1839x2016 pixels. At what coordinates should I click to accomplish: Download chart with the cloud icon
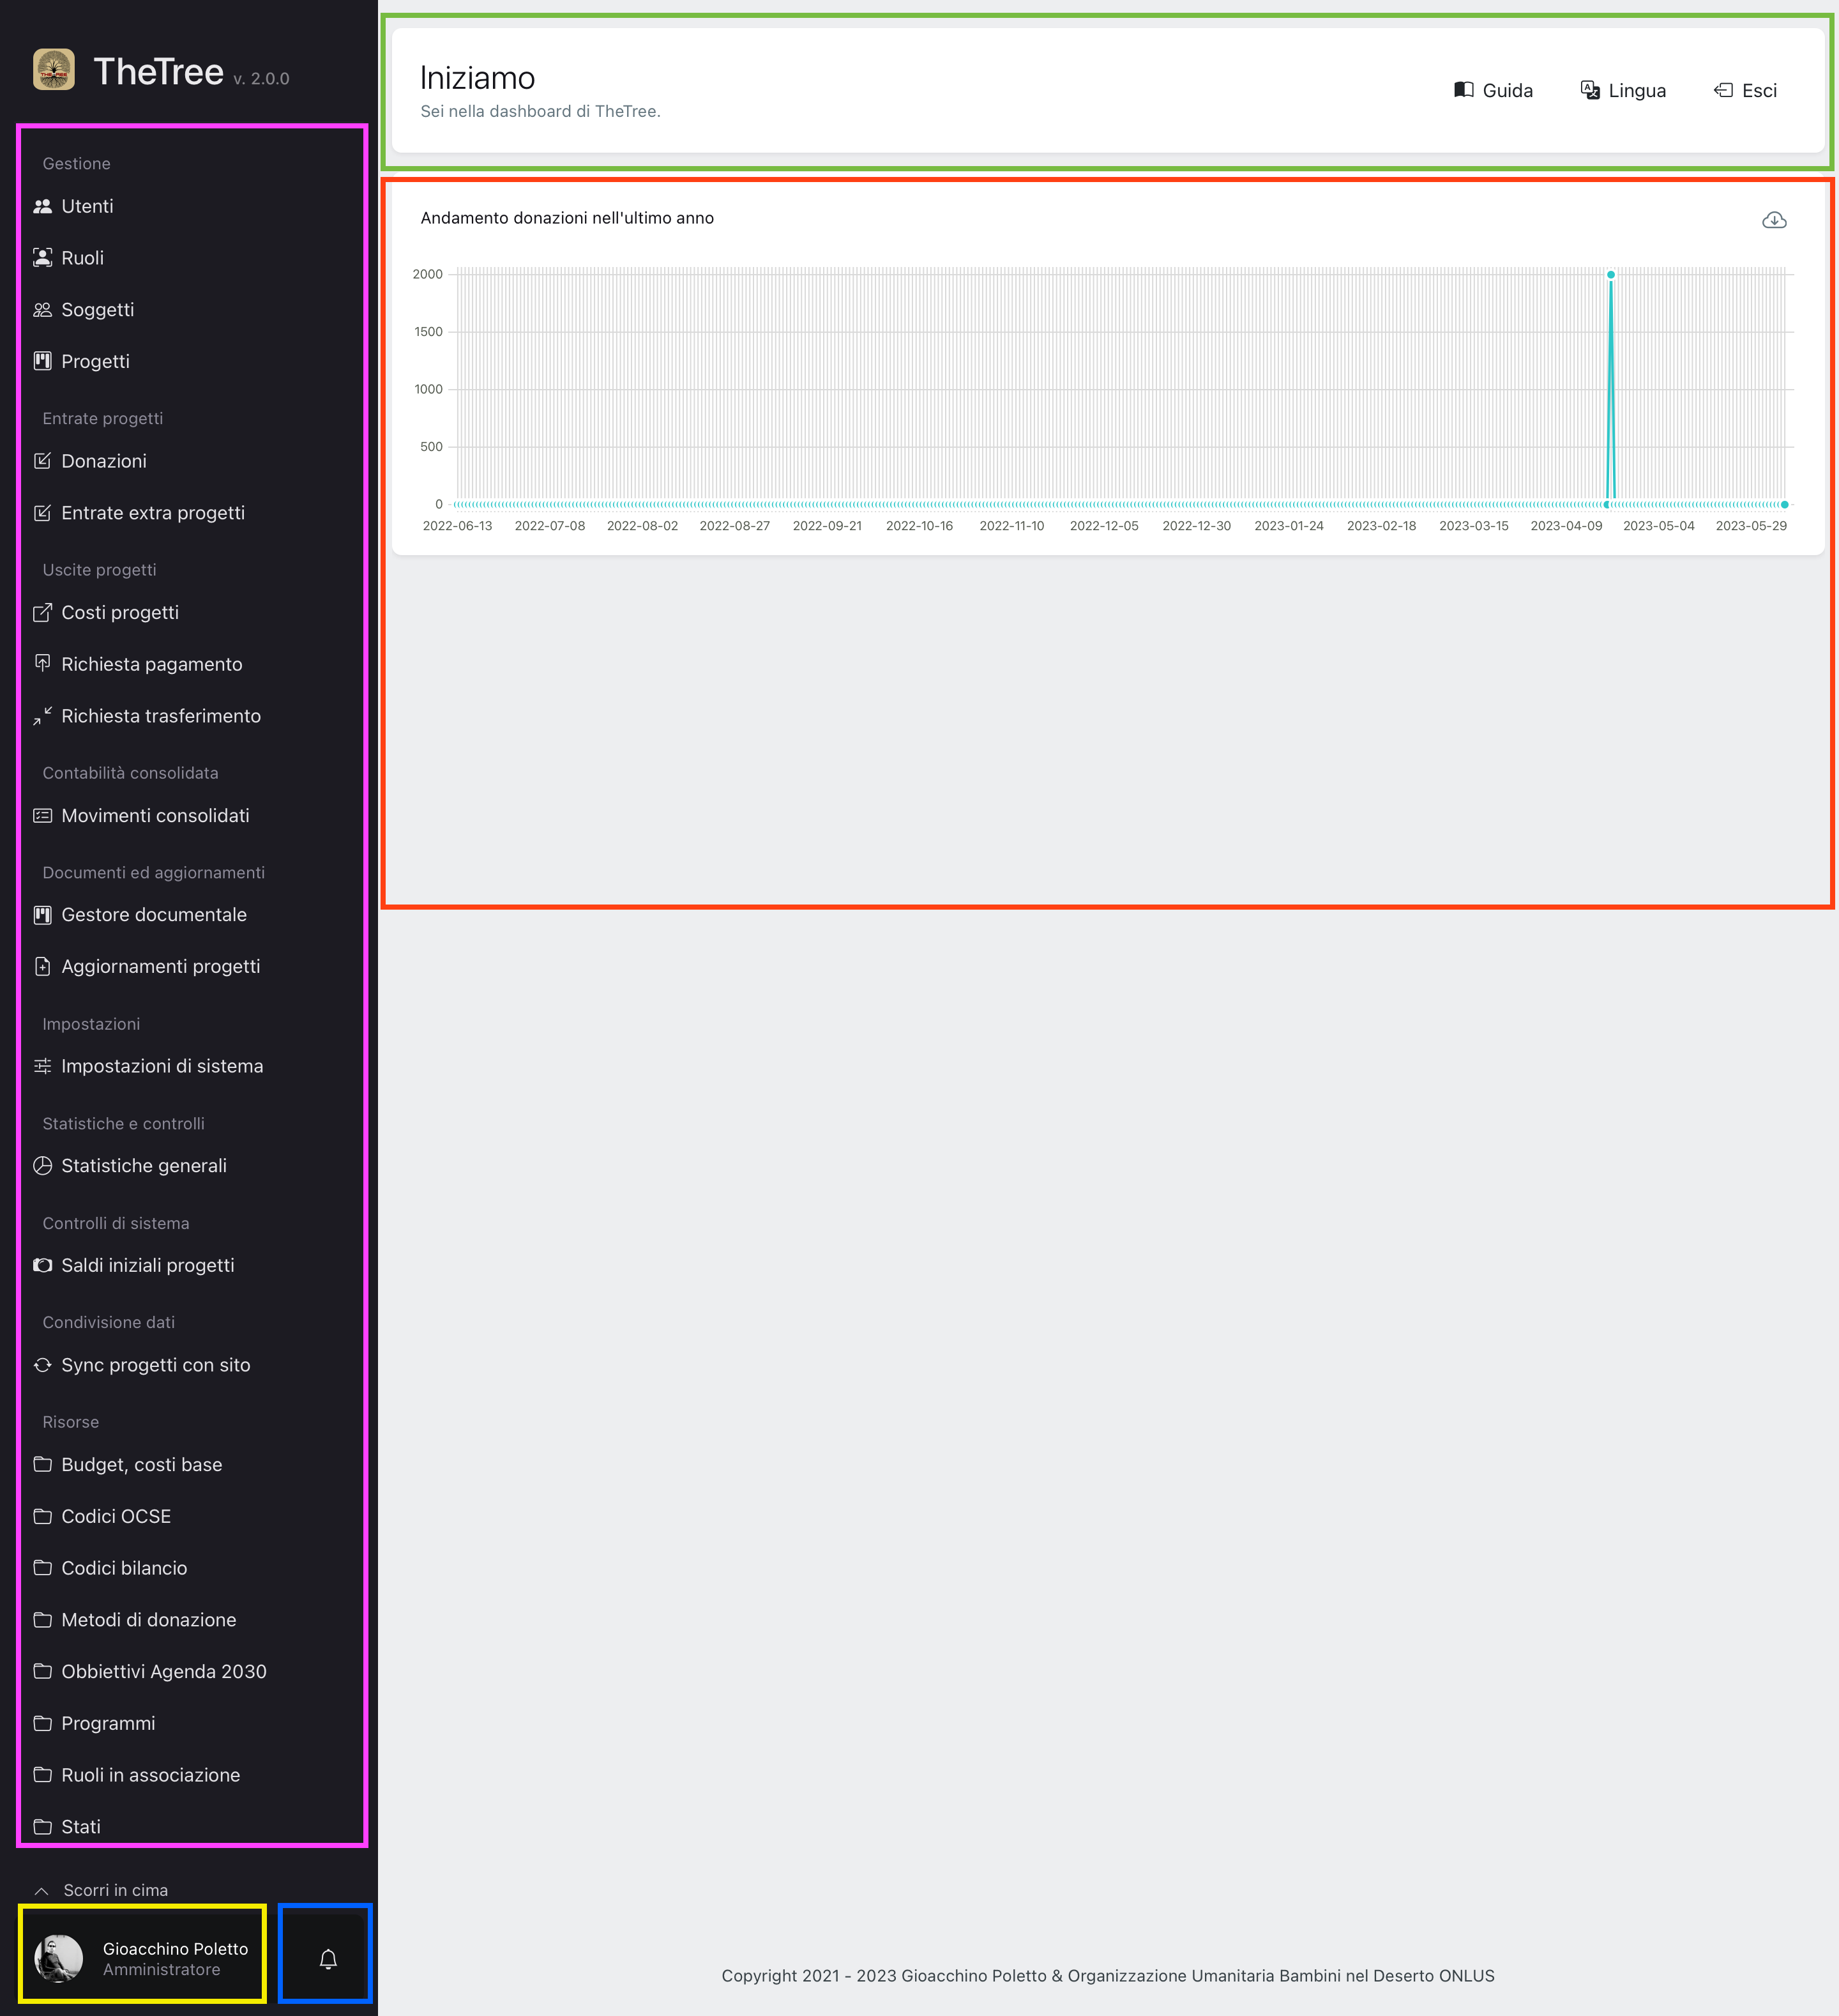(x=1774, y=220)
